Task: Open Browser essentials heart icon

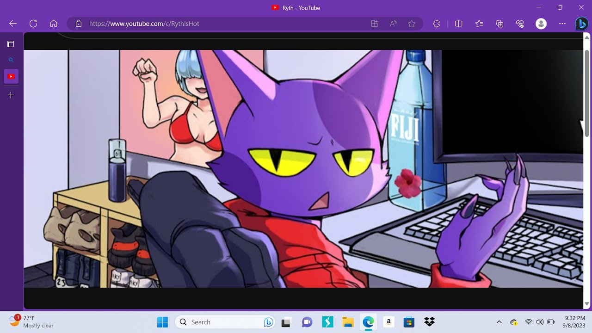Action: 520,24
